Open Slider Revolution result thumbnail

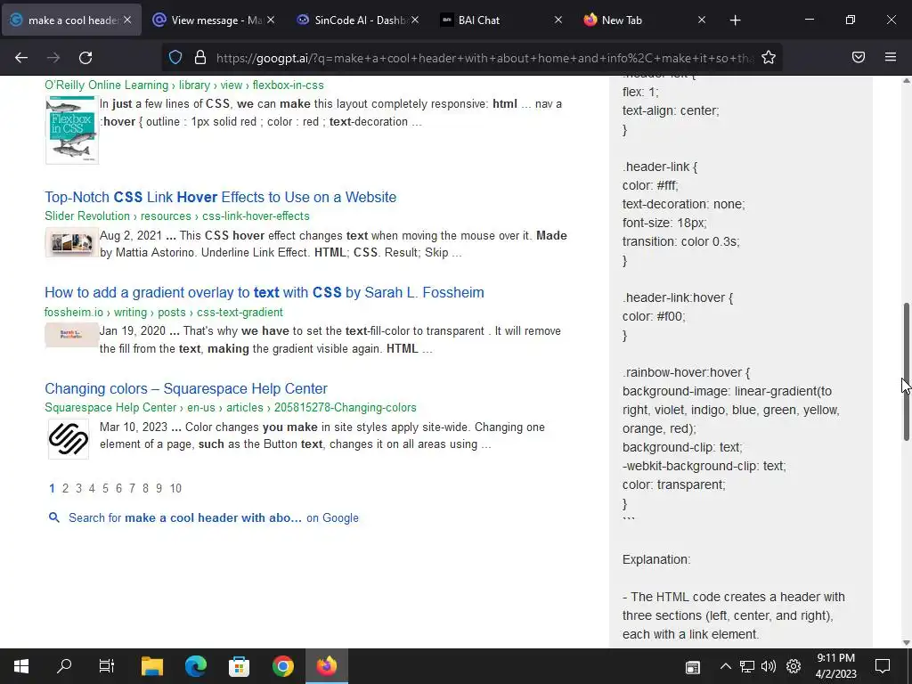(x=72, y=242)
